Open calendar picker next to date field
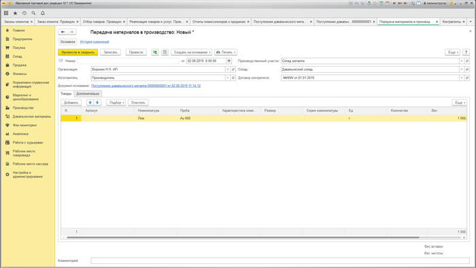 coord(229,61)
